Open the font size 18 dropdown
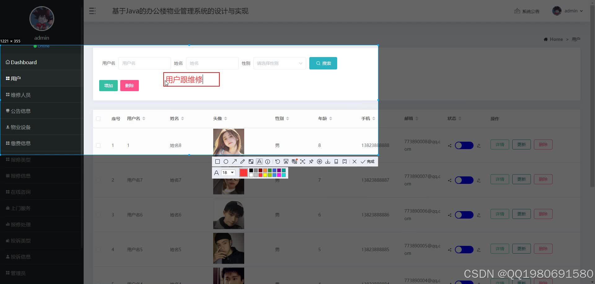The width and height of the screenshot is (595, 284). coord(228,173)
